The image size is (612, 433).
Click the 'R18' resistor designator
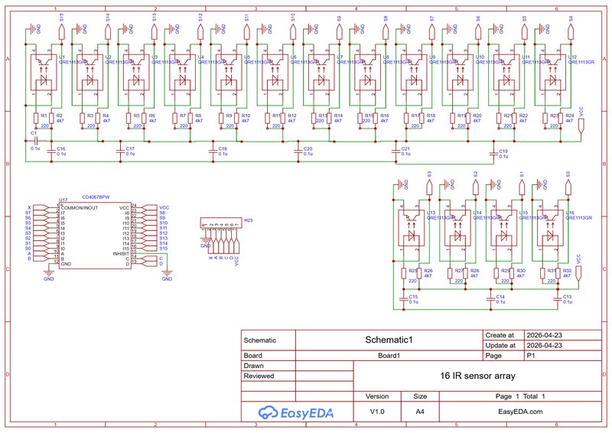tap(431, 116)
